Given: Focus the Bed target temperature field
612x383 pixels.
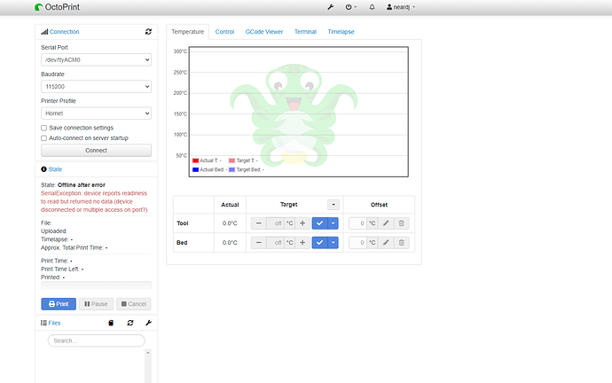Looking at the screenshot, I should pyautogui.click(x=275, y=243).
